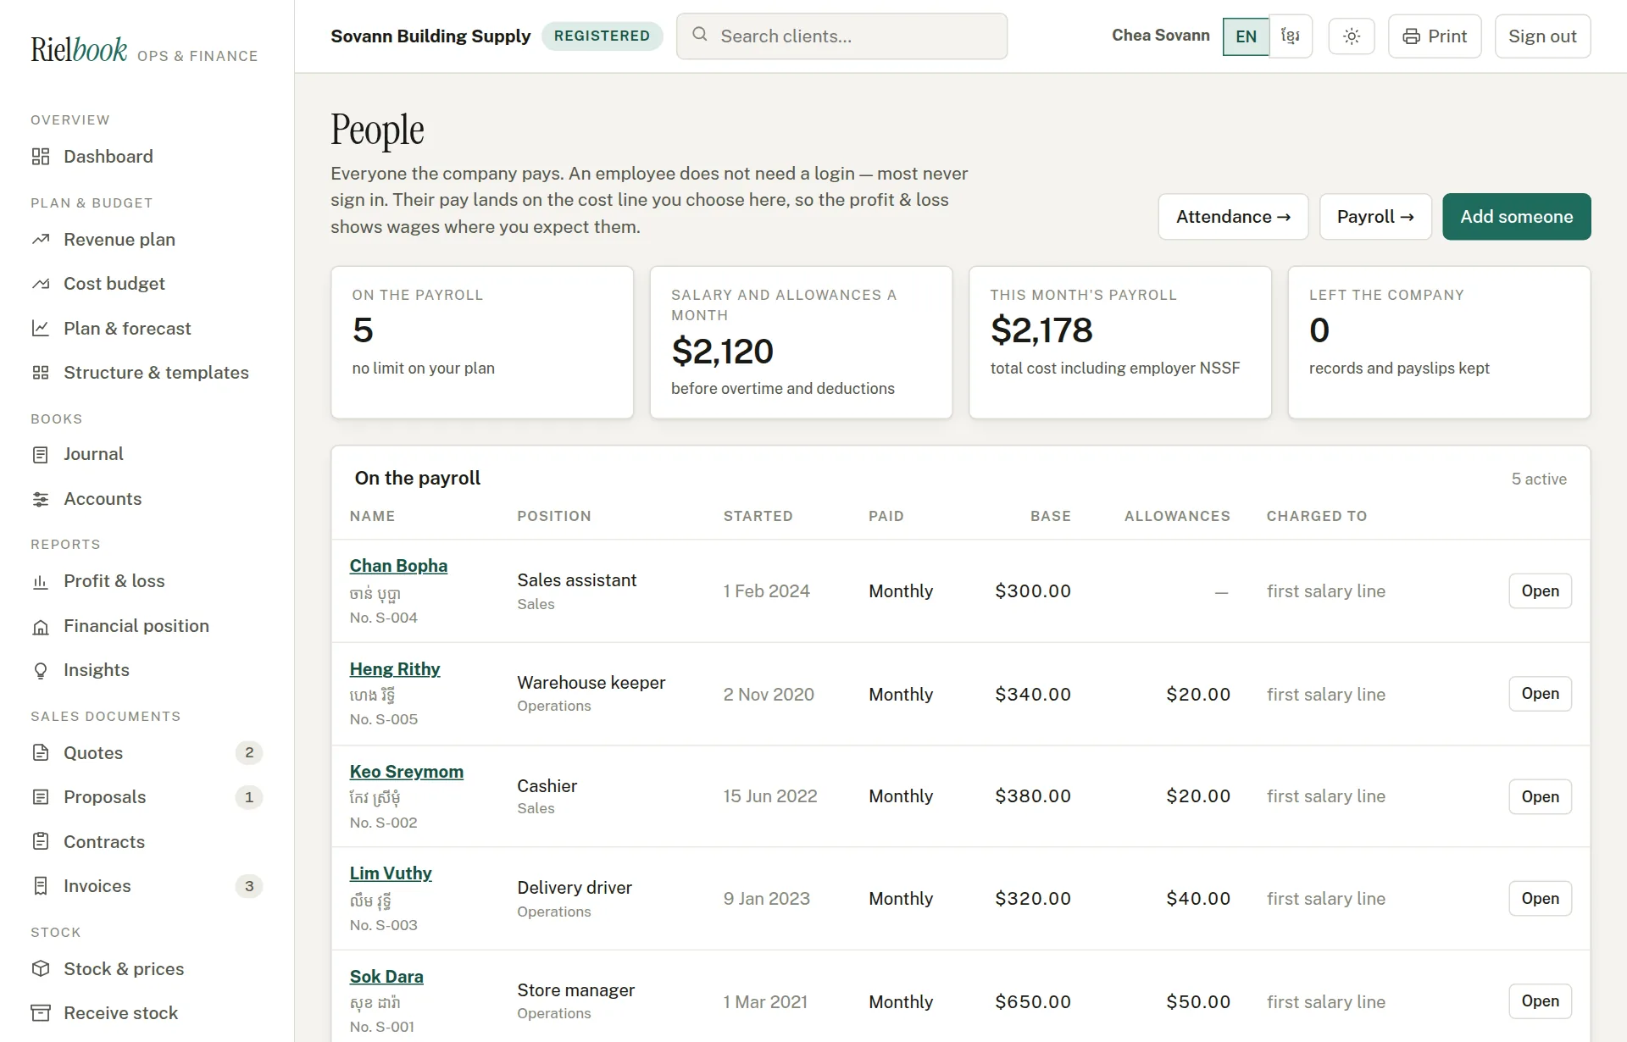The image size is (1627, 1042).
Task: Click the Profit & loss bar icon
Action: 41,582
